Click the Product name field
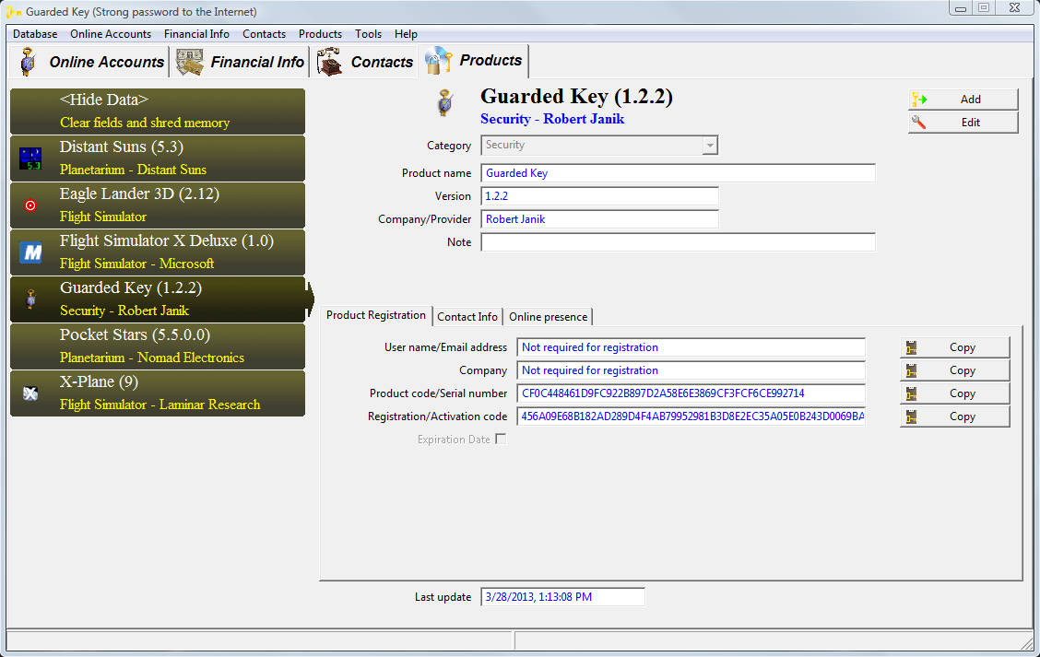This screenshot has height=657, width=1040. pos(678,173)
